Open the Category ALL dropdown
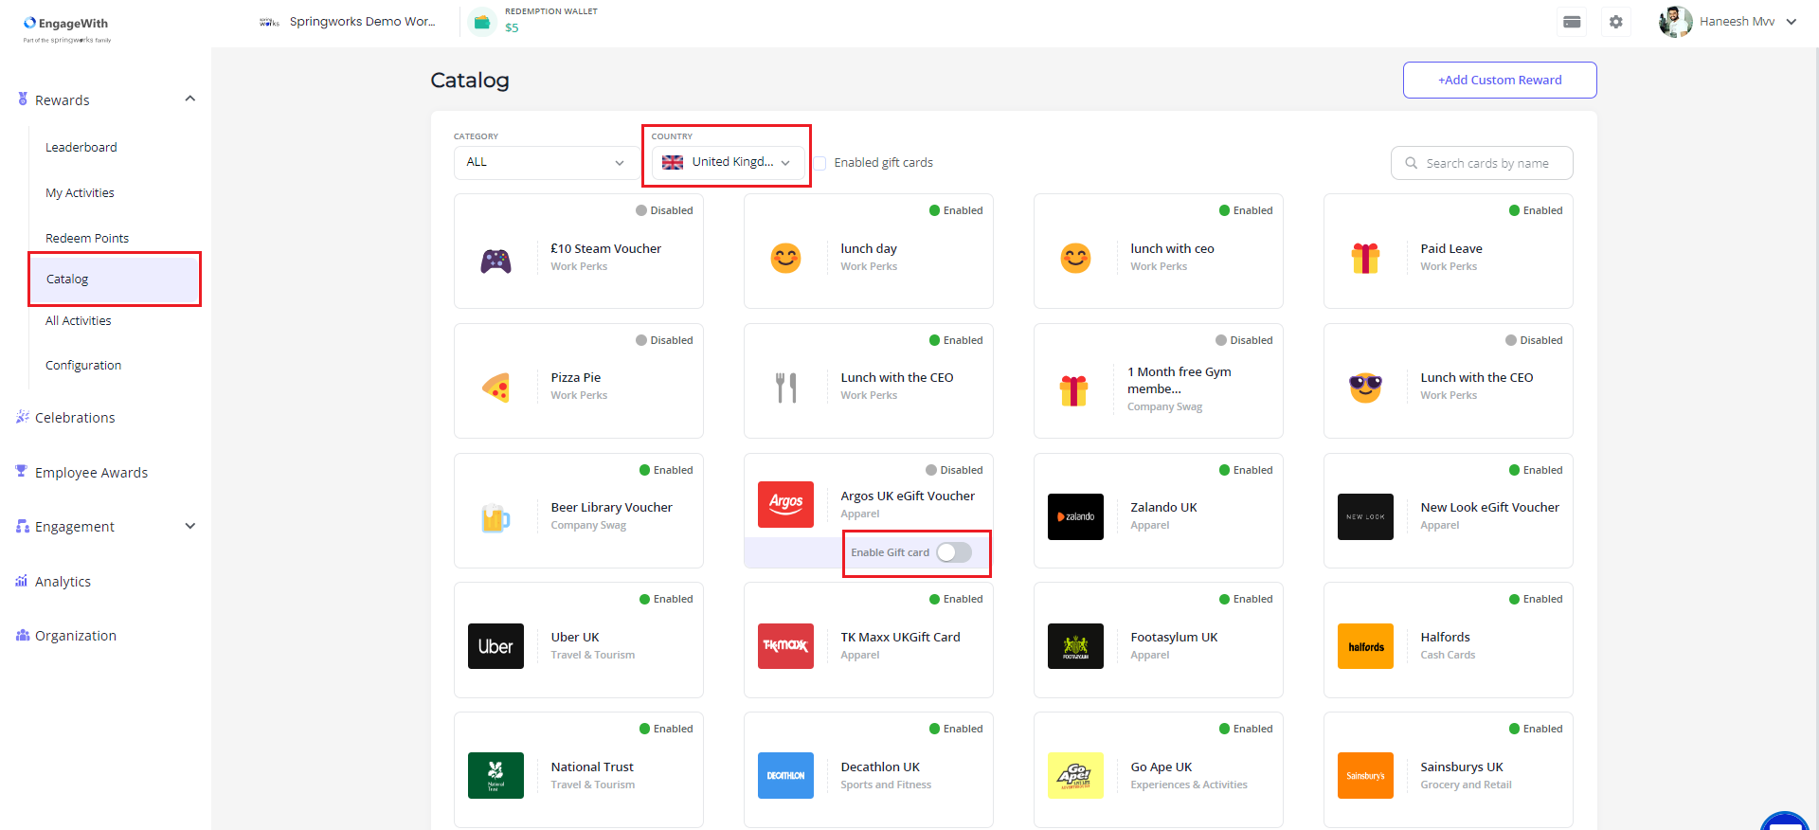The width and height of the screenshot is (1819, 830). [546, 162]
